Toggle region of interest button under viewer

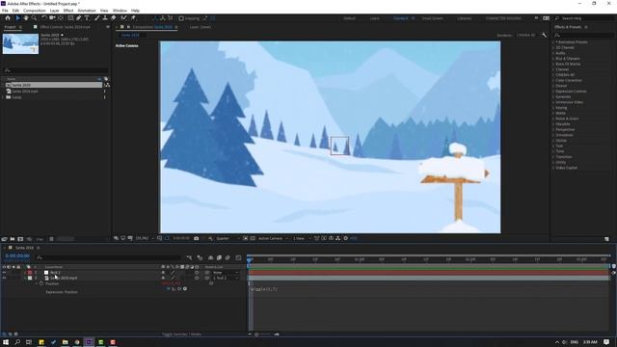[245, 238]
